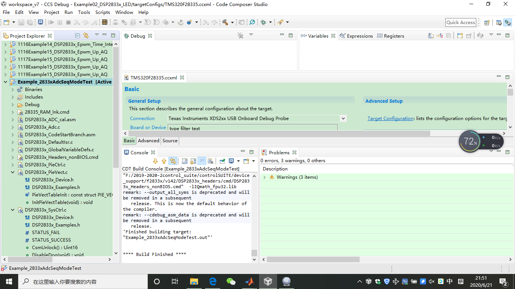Click the Save toolbar icon
Screen dimensions: 515x289
point(21,22)
